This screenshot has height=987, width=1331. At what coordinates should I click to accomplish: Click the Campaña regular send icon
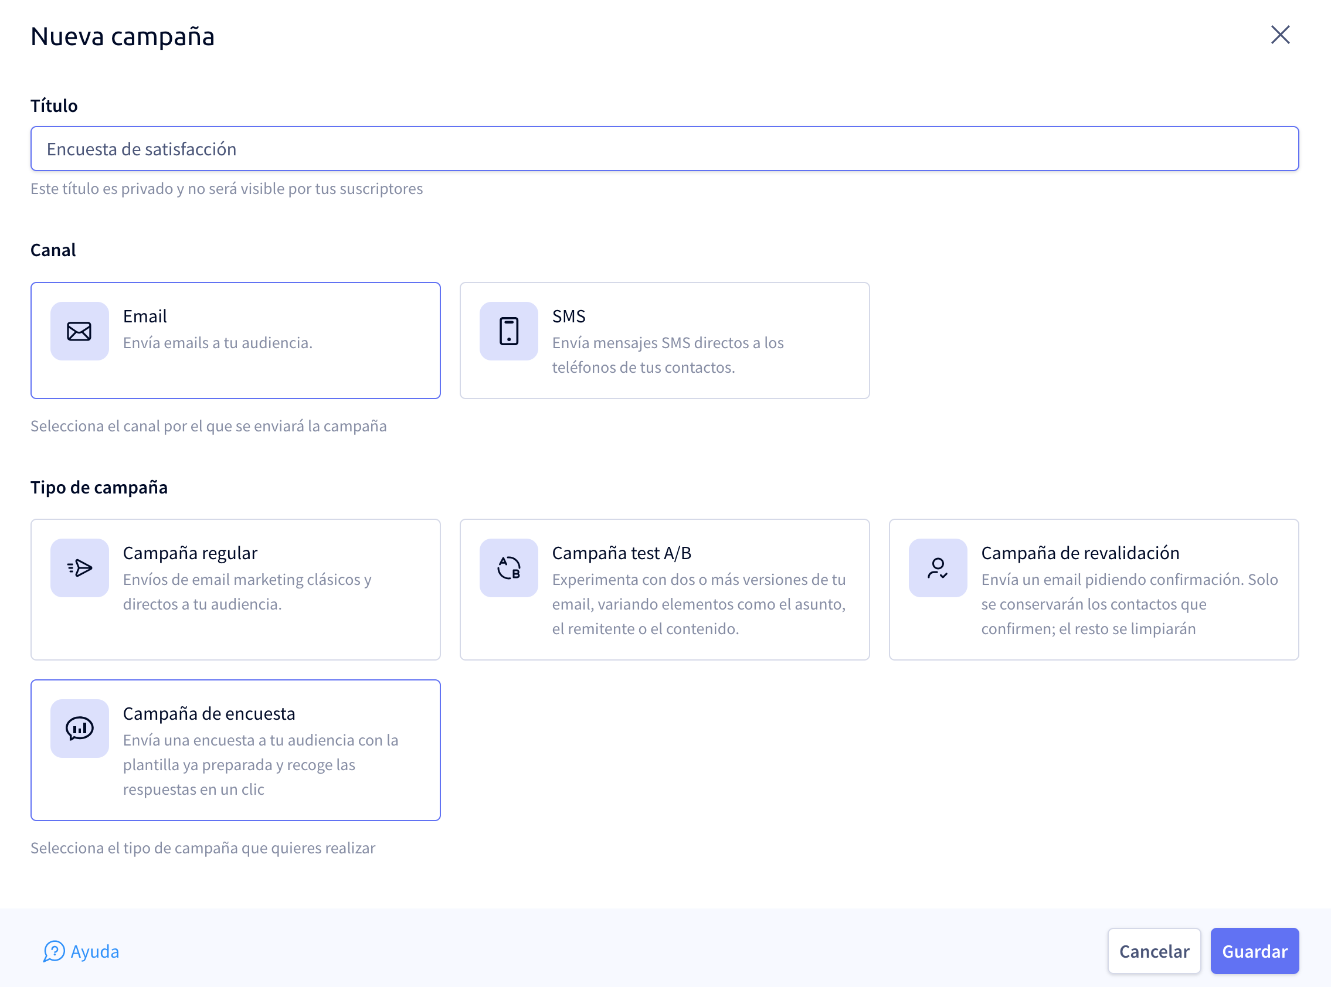click(80, 567)
